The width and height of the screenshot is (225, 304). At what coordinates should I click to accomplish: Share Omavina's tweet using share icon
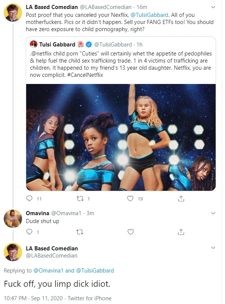[181, 232]
